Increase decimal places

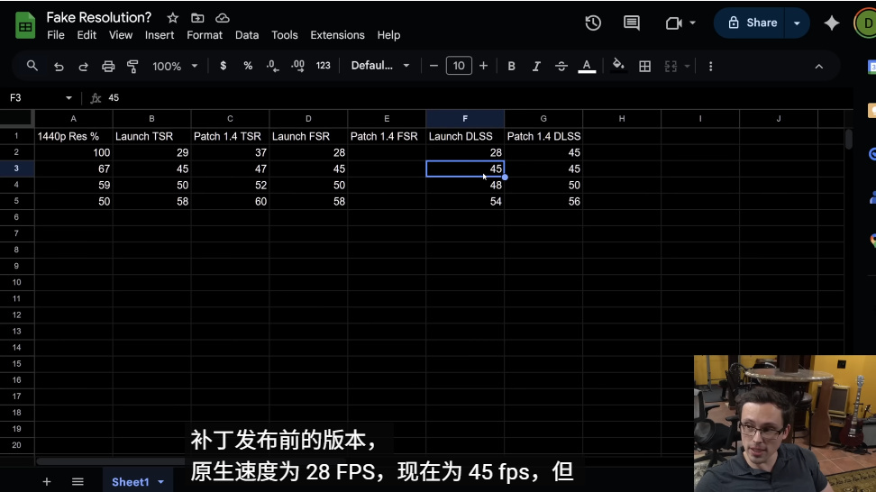click(297, 66)
